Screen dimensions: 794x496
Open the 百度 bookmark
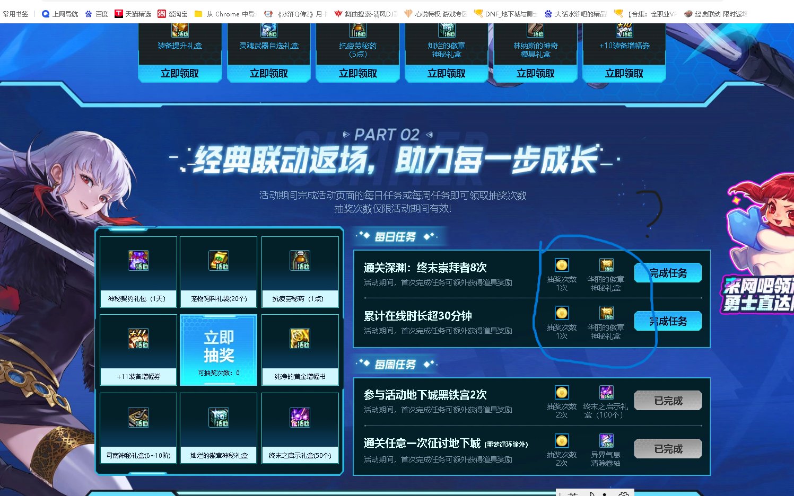tap(96, 13)
